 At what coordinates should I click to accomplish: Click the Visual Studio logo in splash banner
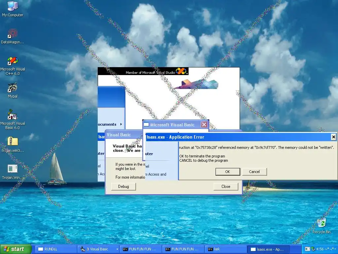coord(181,71)
